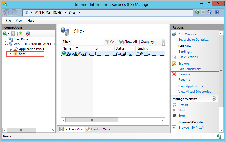Select Application Pools in Connections tree
This screenshot has height=142, width=226.
tap(31, 49)
